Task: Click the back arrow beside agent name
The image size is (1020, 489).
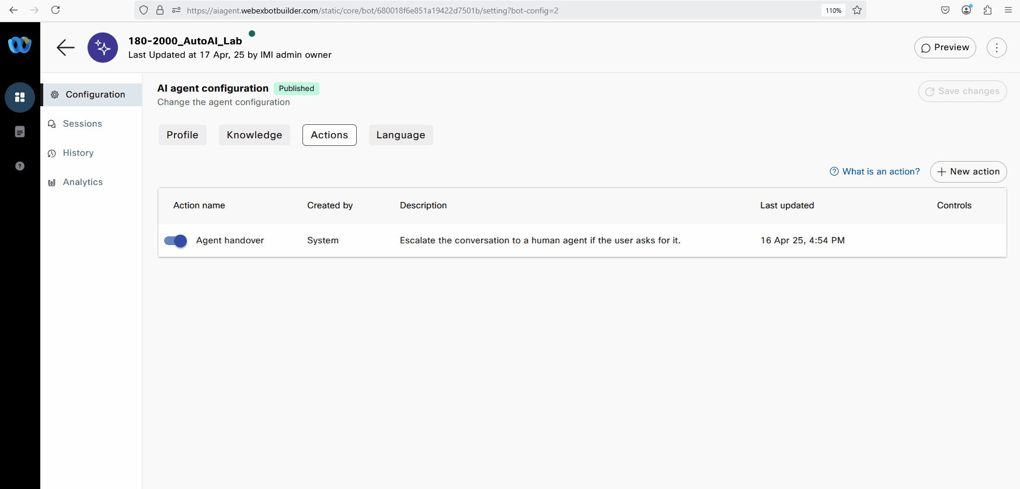Action: [65, 48]
